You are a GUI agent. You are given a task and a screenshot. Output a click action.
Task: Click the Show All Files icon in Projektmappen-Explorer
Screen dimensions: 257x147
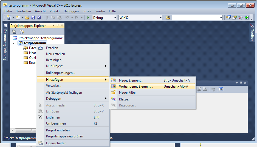(x=22, y=32)
